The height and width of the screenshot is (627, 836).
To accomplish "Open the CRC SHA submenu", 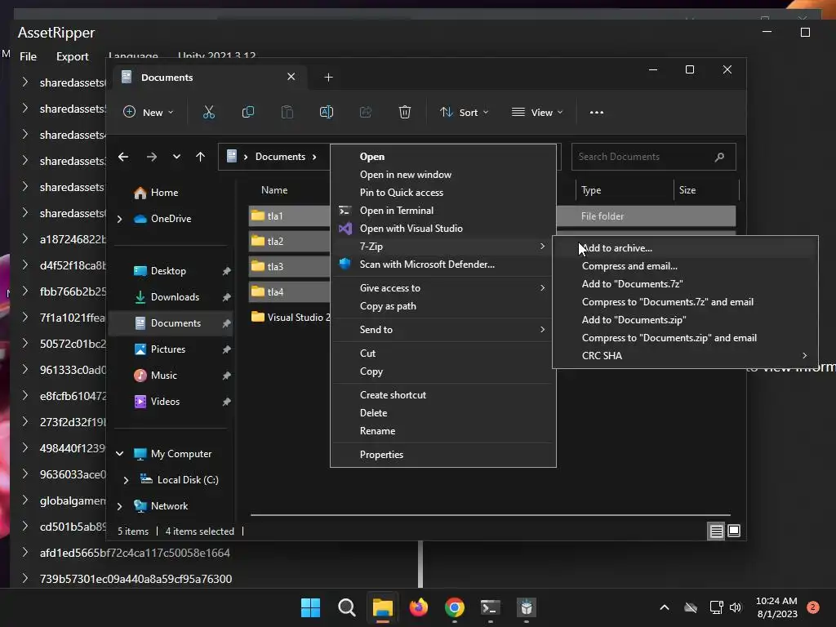I will [x=685, y=356].
